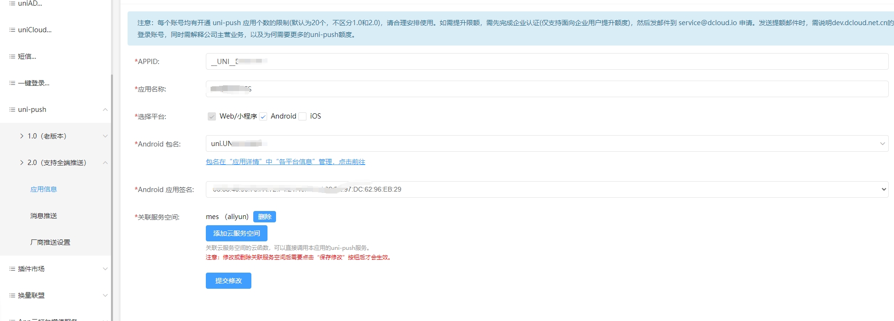Click the APPID input field

(x=547, y=61)
